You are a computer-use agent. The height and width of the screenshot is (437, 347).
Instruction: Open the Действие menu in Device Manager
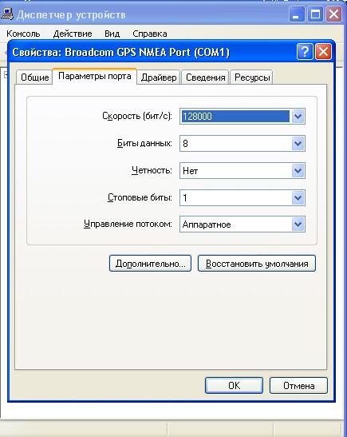click(73, 34)
